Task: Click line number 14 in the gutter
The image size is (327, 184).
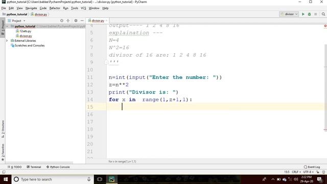Action: (x=90, y=100)
